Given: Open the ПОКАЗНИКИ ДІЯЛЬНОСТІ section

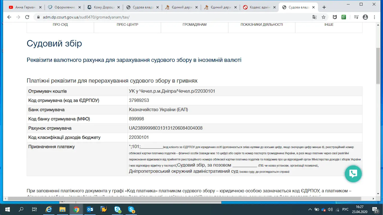Looking at the screenshot, I should [x=261, y=24].
